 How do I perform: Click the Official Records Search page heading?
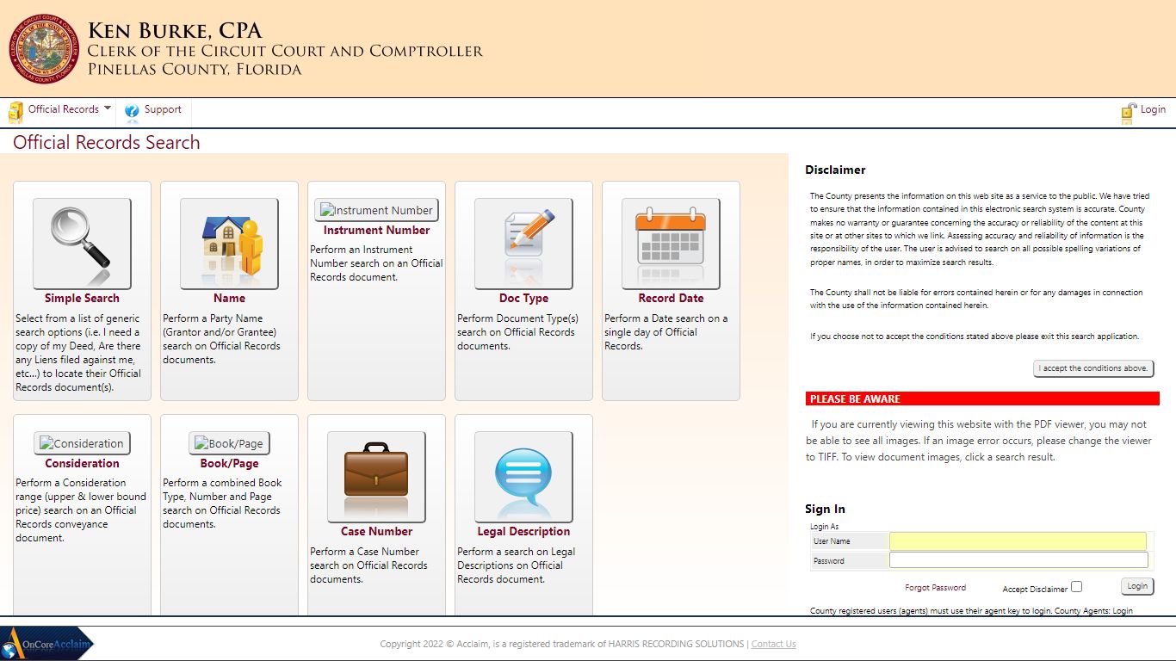click(107, 143)
